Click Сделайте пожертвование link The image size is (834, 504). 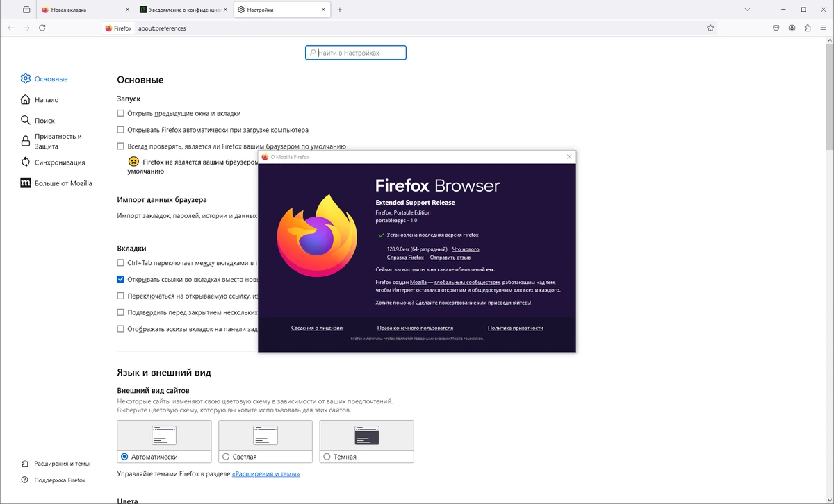pyautogui.click(x=445, y=303)
